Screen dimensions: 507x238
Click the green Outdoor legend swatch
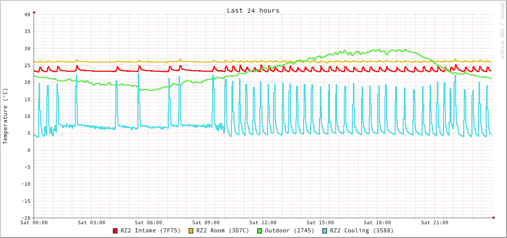pyautogui.click(x=259, y=231)
